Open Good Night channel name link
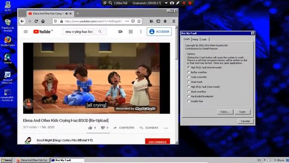This screenshot has height=163, width=289. pyautogui.click(x=65, y=140)
